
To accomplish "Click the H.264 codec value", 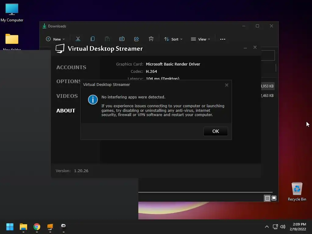I will click(151, 71).
